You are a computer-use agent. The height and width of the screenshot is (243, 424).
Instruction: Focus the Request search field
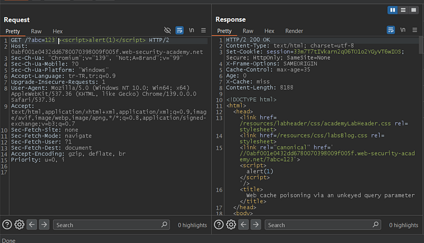click(x=111, y=225)
